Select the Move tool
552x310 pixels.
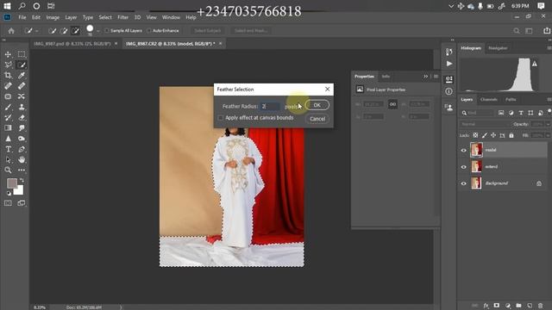click(x=8, y=54)
